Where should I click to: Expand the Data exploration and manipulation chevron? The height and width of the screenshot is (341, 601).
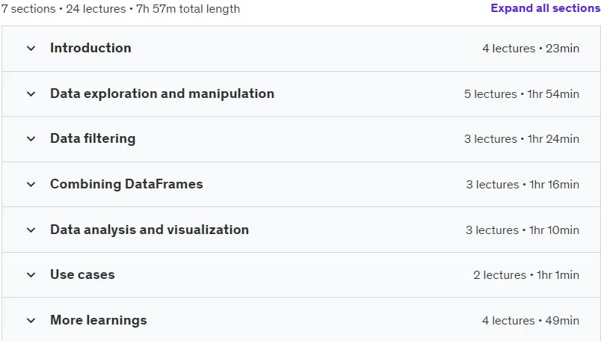(x=31, y=93)
